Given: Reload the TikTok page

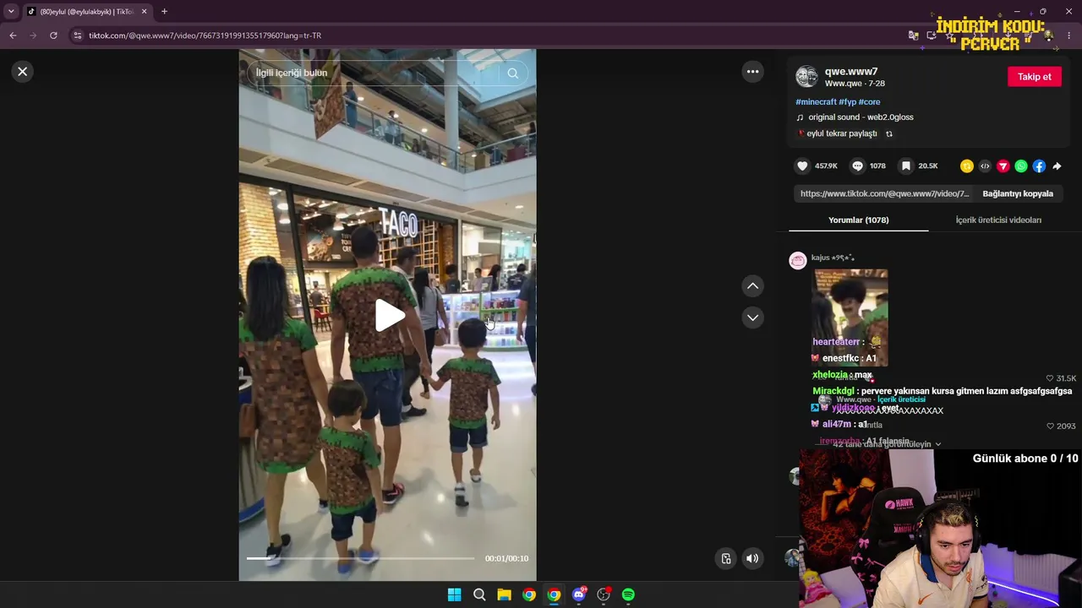Looking at the screenshot, I should pos(53,35).
